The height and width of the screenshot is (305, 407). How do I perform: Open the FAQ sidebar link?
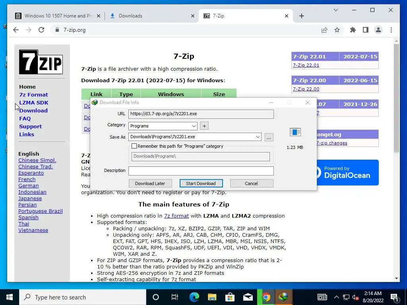pyautogui.click(x=25, y=118)
